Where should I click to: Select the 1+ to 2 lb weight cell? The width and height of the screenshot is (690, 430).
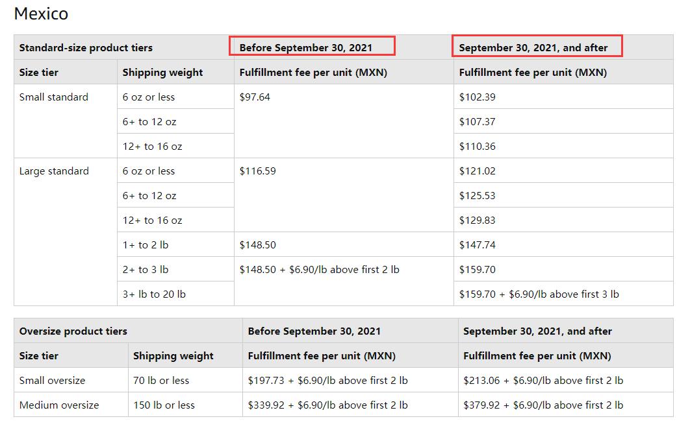click(x=146, y=245)
